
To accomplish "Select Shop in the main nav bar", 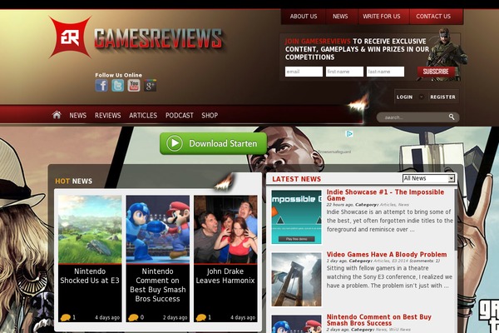I will (x=210, y=116).
